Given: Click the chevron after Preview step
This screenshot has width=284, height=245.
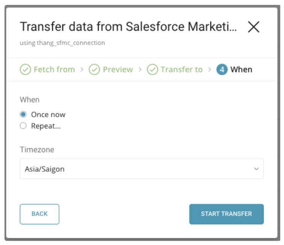Looking at the screenshot, I should (x=140, y=70).
